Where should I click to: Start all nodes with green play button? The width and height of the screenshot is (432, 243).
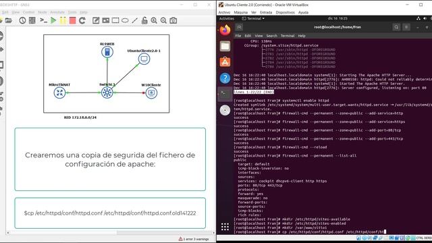[x=53, y=20]
